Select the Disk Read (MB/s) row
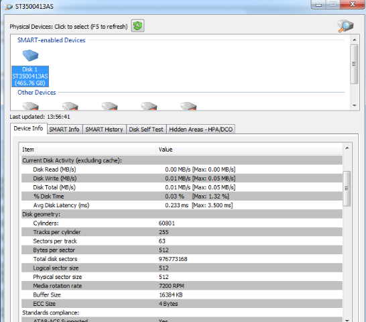This screenshot has height=322, width=366. tap(182, 170)
